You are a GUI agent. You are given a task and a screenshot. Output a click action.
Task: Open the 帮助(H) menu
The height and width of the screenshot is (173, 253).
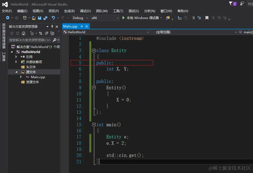click(x=183, y=11)
